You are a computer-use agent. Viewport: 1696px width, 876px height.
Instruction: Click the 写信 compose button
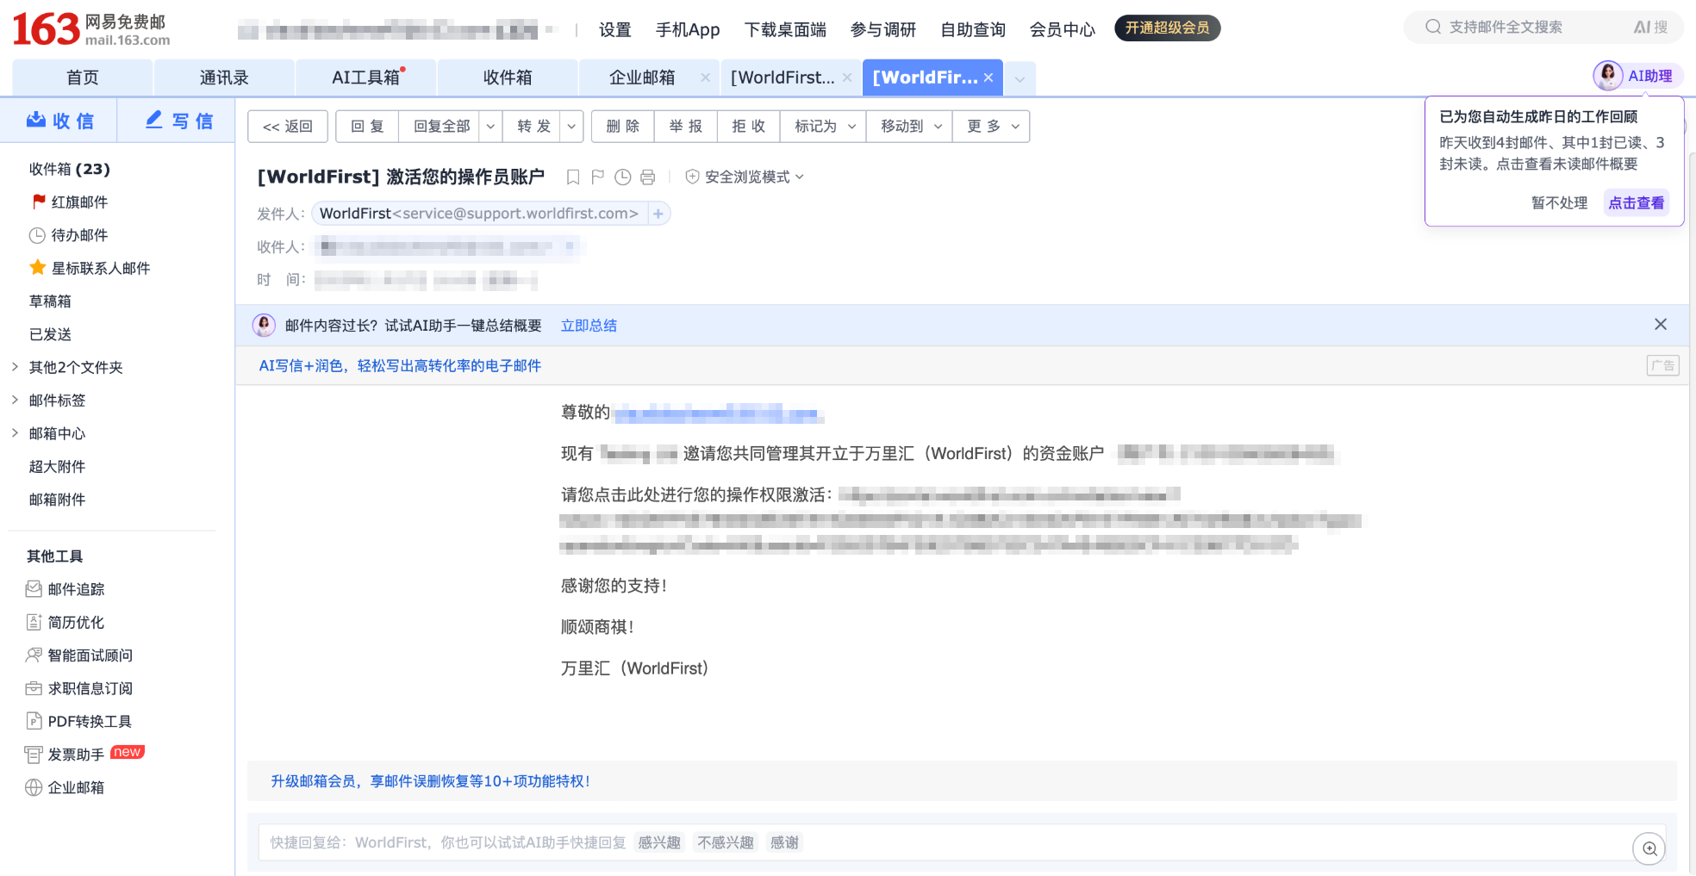pos(178,121)
